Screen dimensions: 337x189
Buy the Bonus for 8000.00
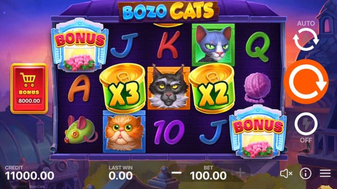[x=29, y=88]
